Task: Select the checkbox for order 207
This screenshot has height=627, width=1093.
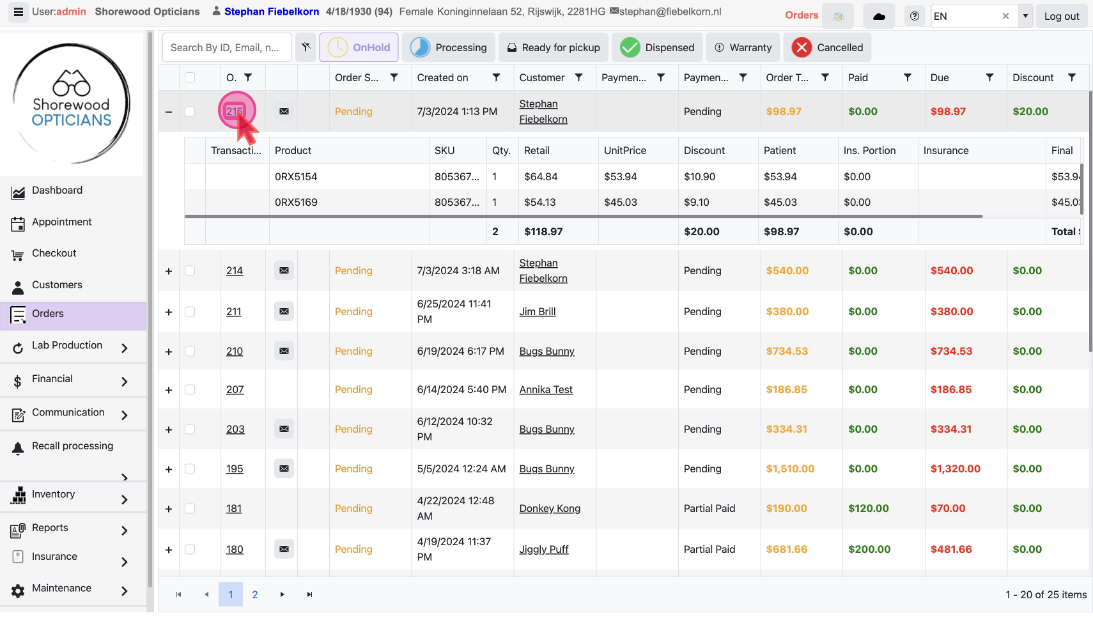Action: [x=190, y=390]
